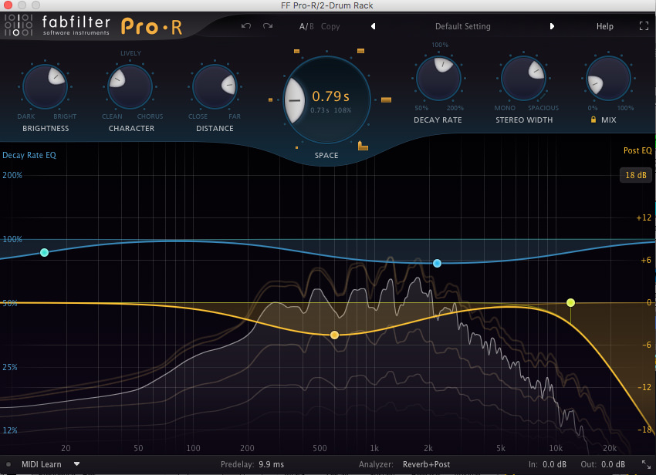Select the teal Decay Rate EQ band point
Viewport: 656px width, 475px height.
pyautogui.click(x=44, y=252)
